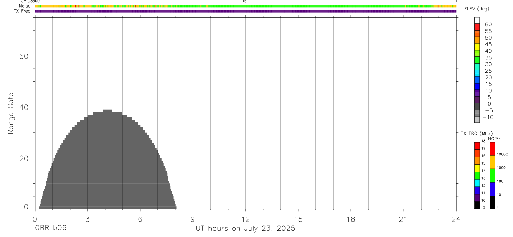Click the 'TX Freq' row label at top left

22,11
